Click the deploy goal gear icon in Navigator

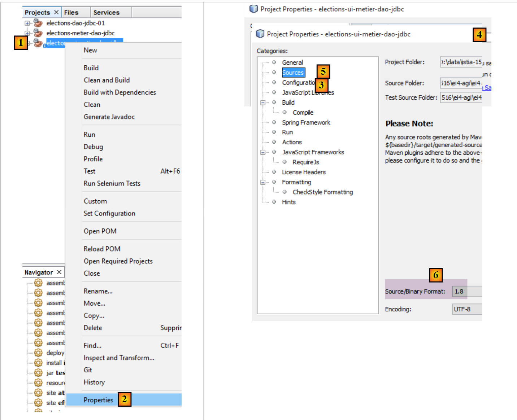[x=38, y=353]
